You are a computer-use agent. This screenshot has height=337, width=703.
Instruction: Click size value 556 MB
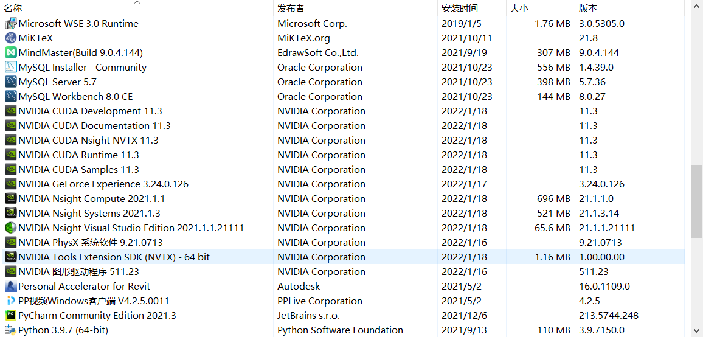click(x=553, y=68)
